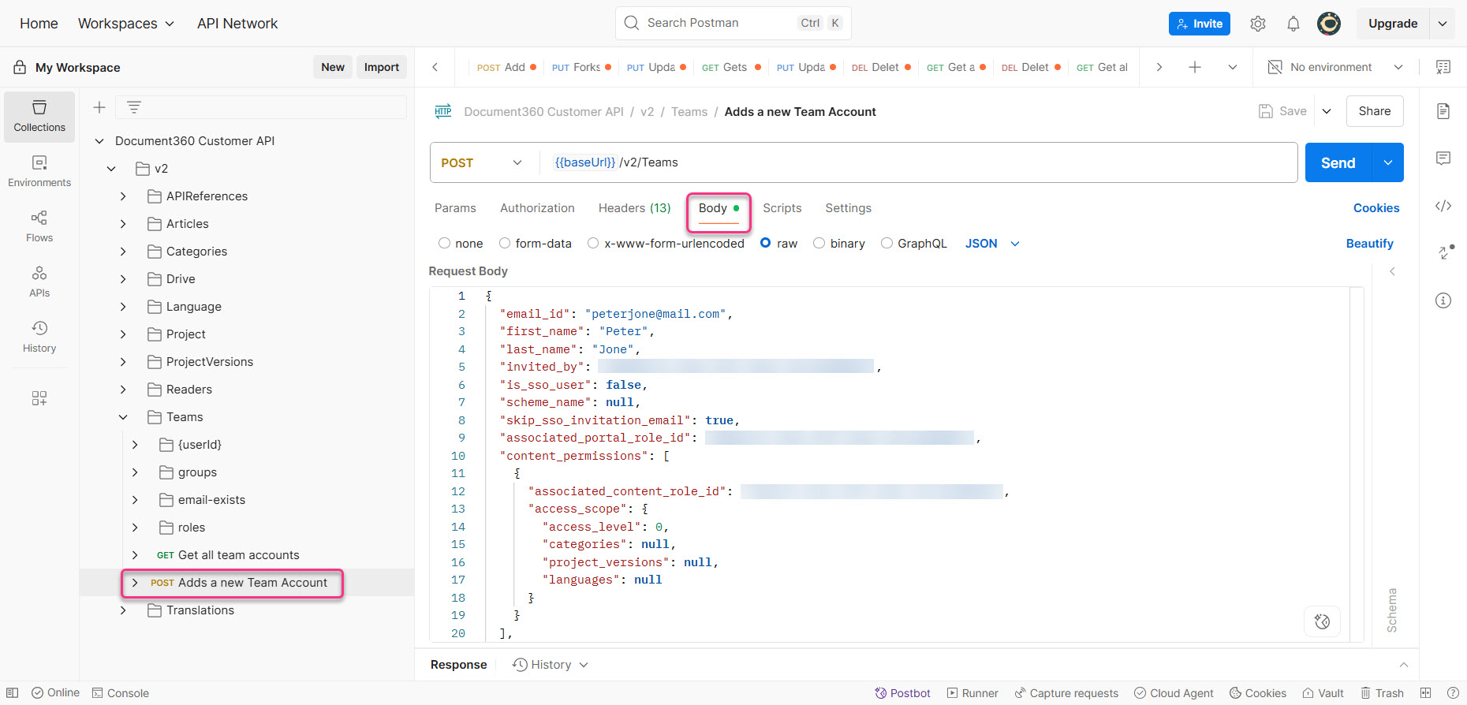Image resolution: width=1467 pixels, height=705 pixels.
Task: Click the New button
Action: tap(333, 67)
